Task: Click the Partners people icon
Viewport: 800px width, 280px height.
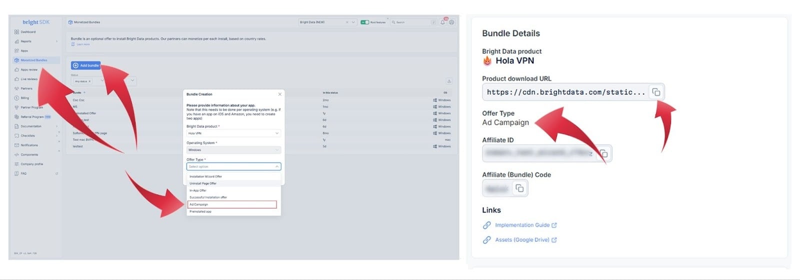Action: point(16,88)
